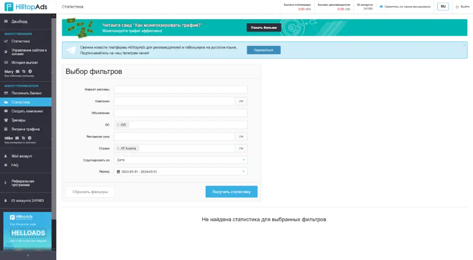The height and width of the screenshot is (260, 473).
Task: Remove AT Austria tag from Страна
Action: click(118, 148)
